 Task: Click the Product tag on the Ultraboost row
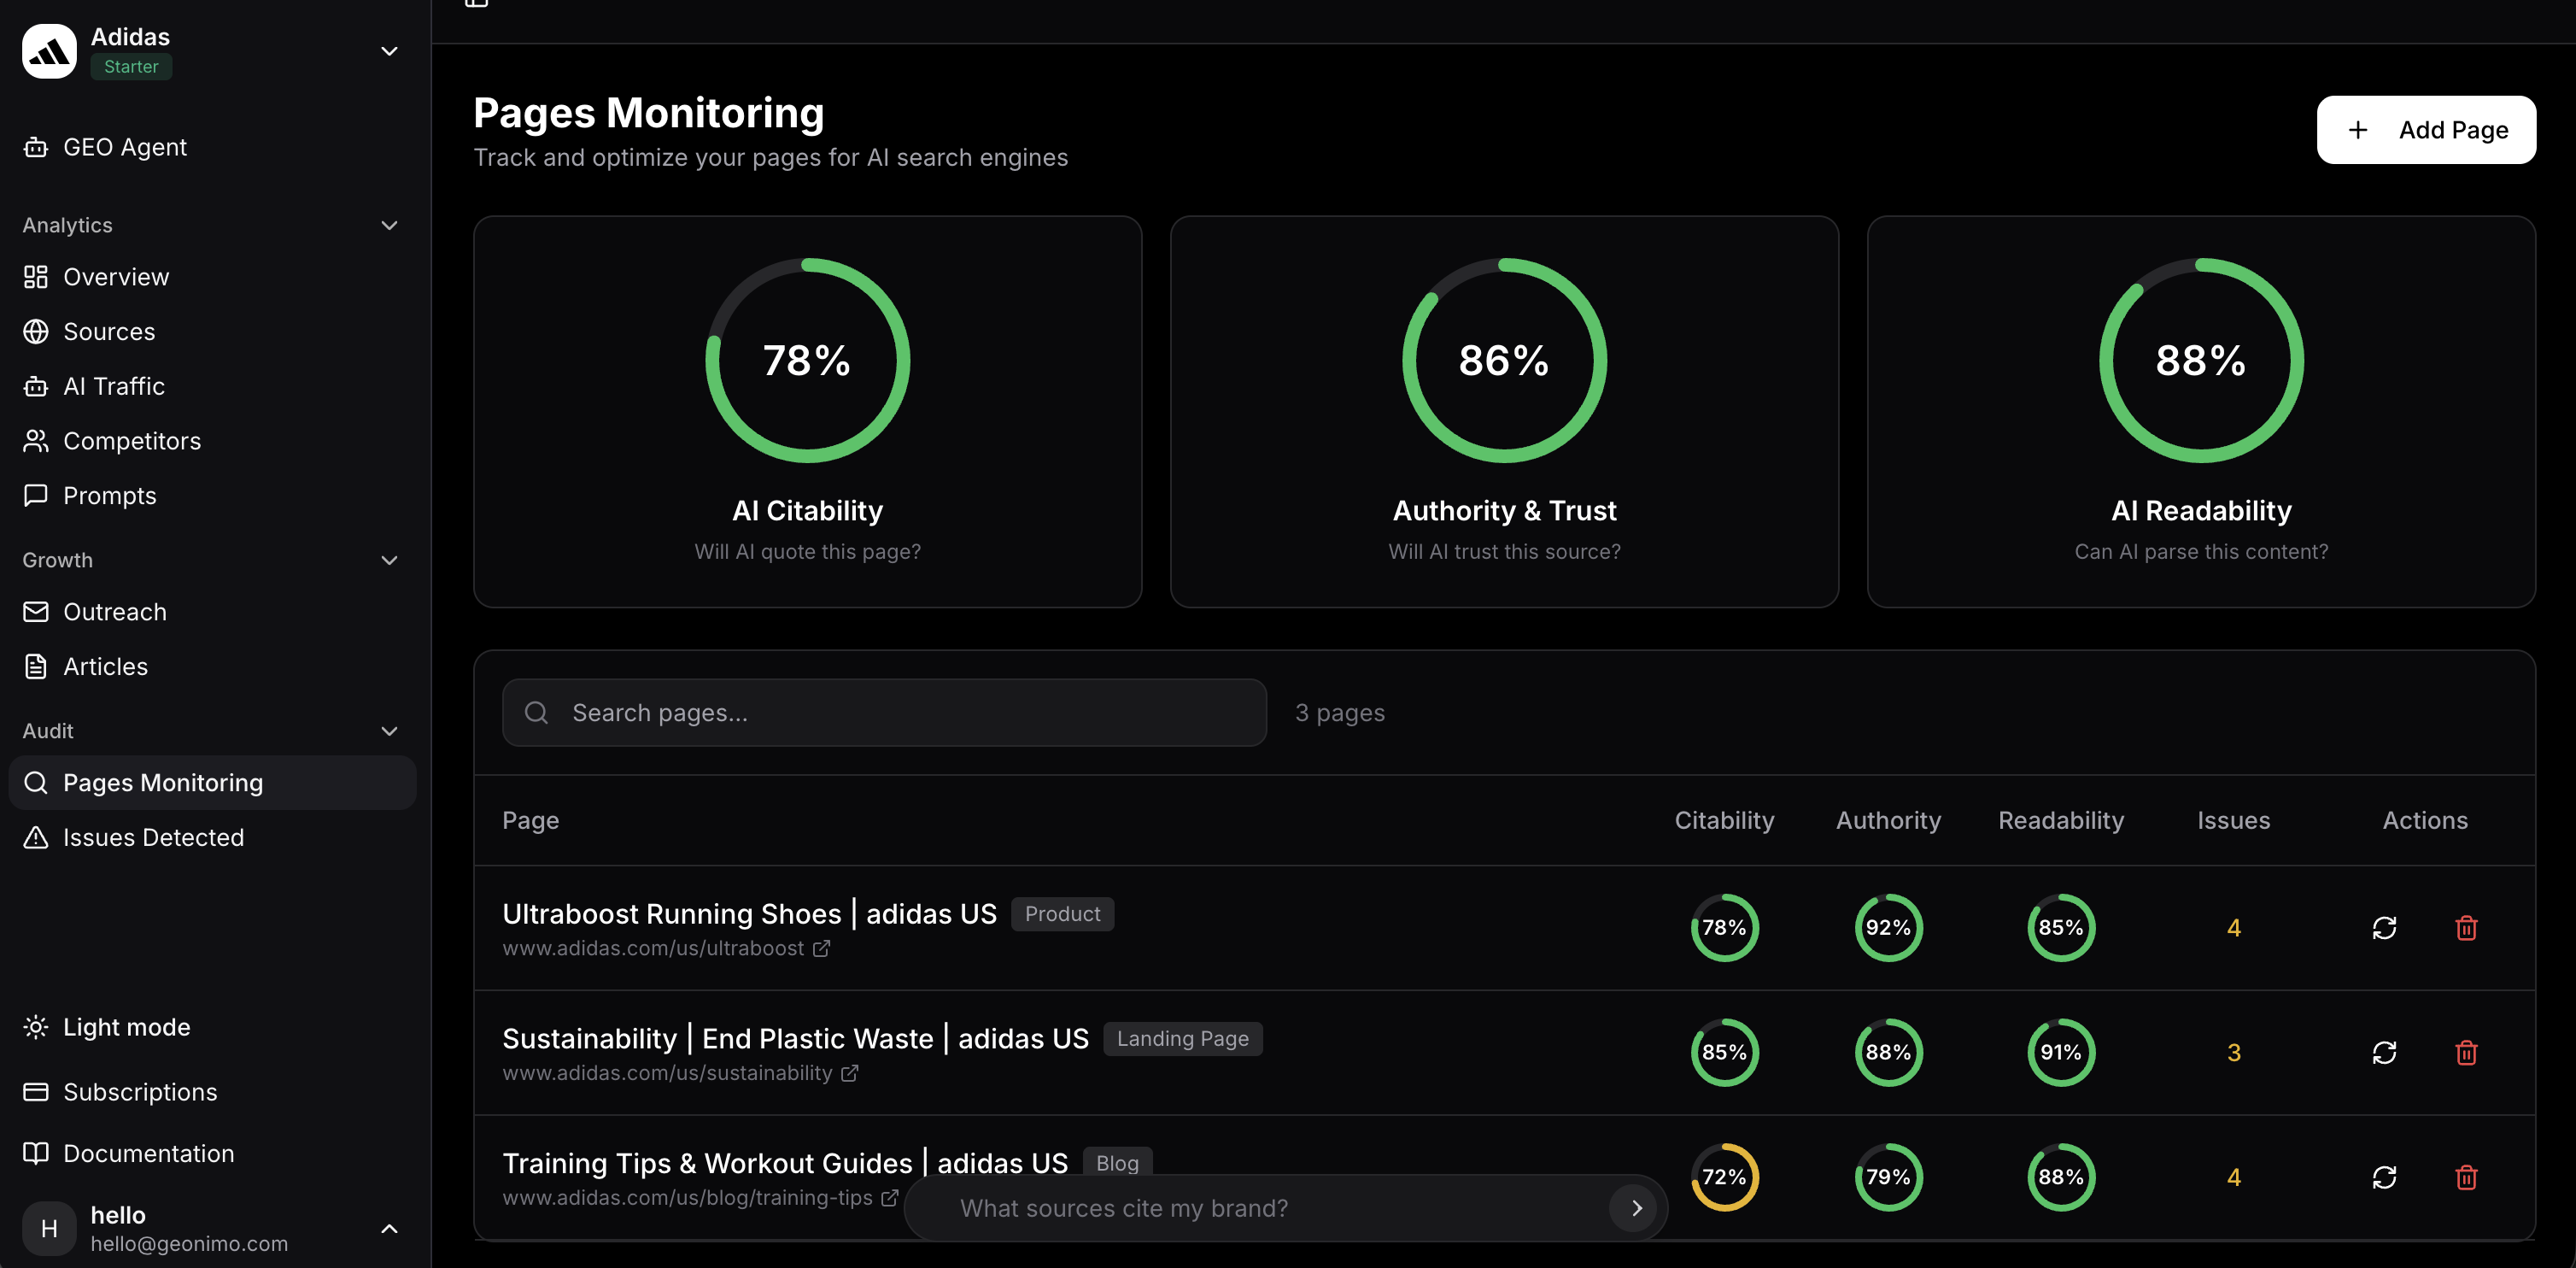(1062, 914)
